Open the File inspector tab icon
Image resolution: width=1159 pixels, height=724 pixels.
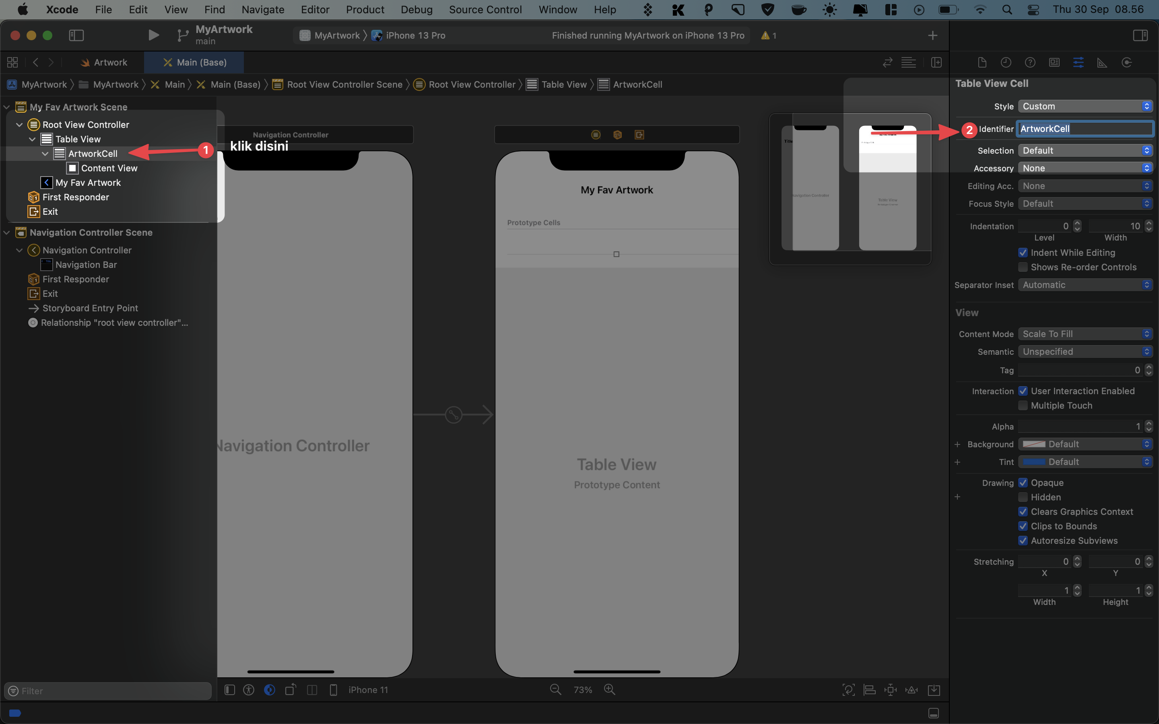pos(982,62)
